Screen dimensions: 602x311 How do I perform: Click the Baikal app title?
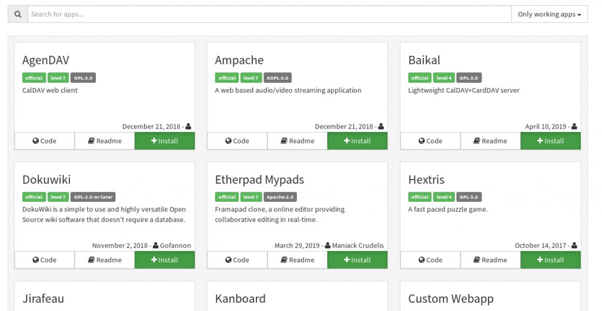click(424, 60)
